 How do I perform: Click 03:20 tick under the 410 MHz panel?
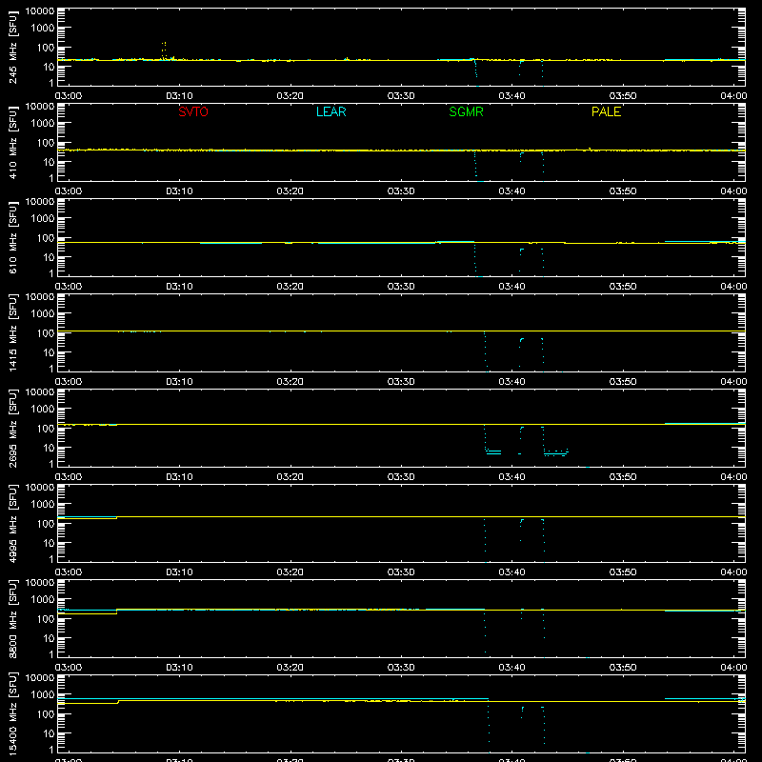click(x=291, y=191)
